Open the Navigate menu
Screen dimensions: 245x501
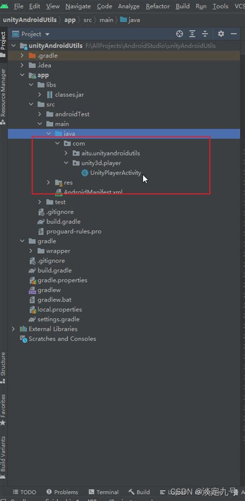pos(79,6)
